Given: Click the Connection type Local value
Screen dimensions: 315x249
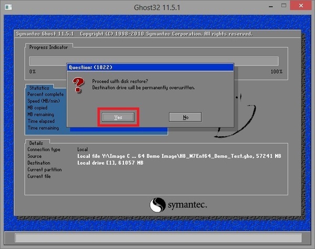Looking at the screenshot, I should (82, 149).
